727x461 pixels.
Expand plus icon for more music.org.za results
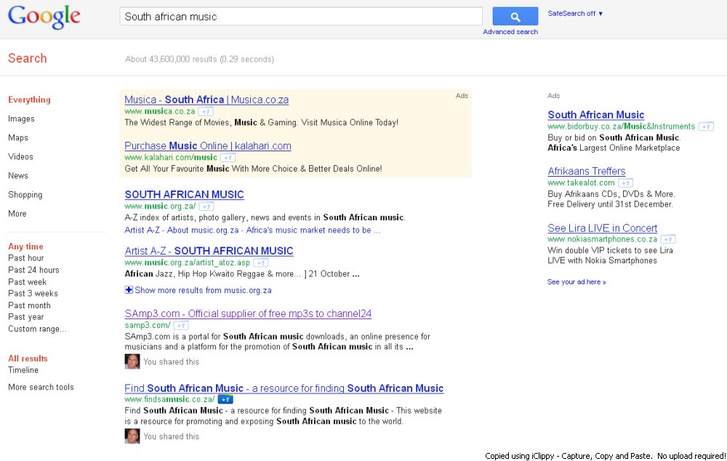(129, 290)
